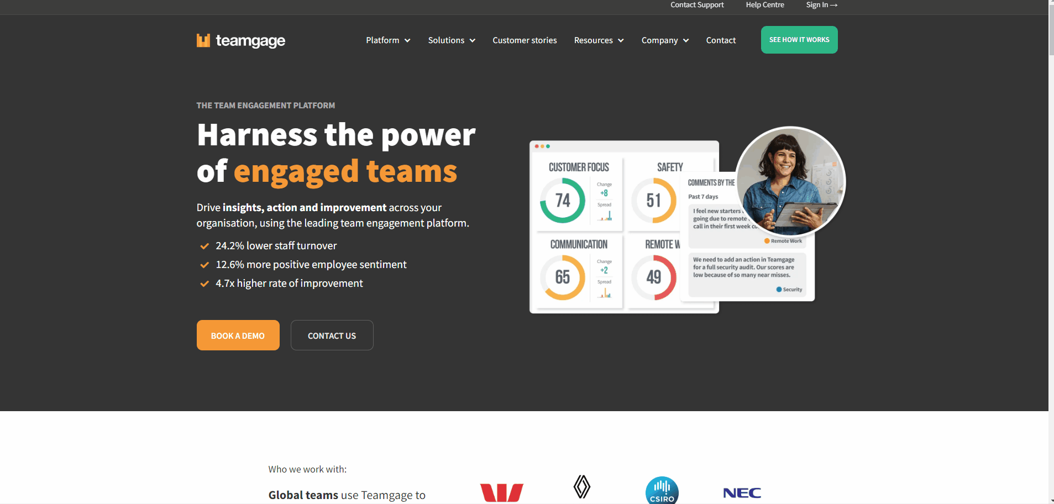Click 'Who we work with:' text
This screenshot has height=504, width=1054.
(307, 469)
